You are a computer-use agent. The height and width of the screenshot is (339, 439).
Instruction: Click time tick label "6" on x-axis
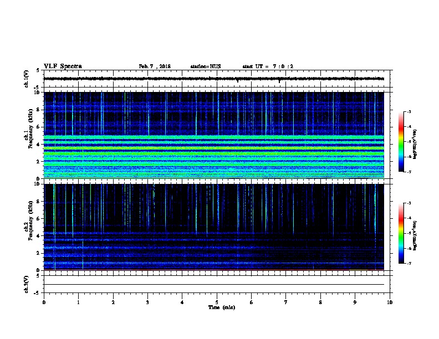coord(251,302)
